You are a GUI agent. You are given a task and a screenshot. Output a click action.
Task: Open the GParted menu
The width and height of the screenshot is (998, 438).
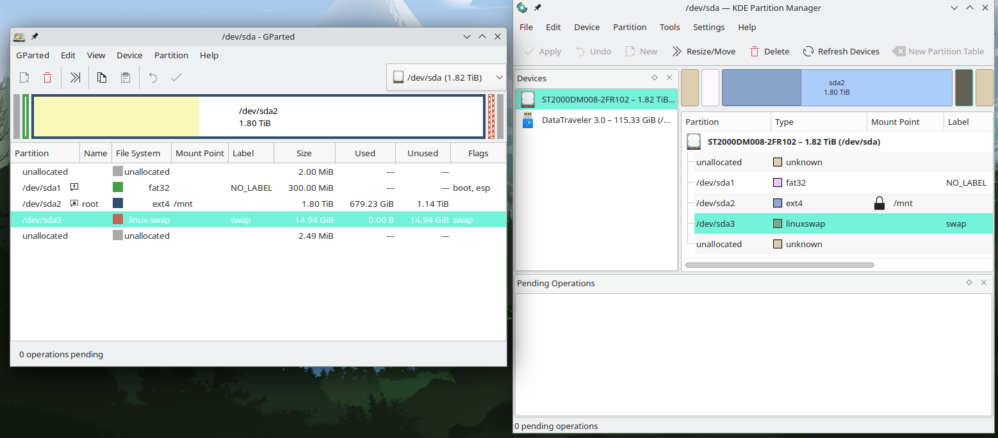33,55
